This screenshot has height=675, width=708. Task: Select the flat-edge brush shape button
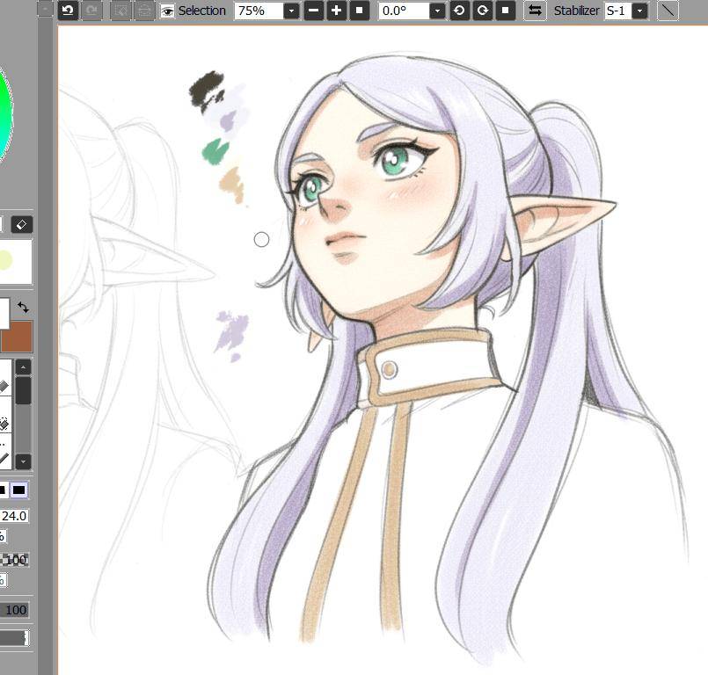(x=19, y=490)
